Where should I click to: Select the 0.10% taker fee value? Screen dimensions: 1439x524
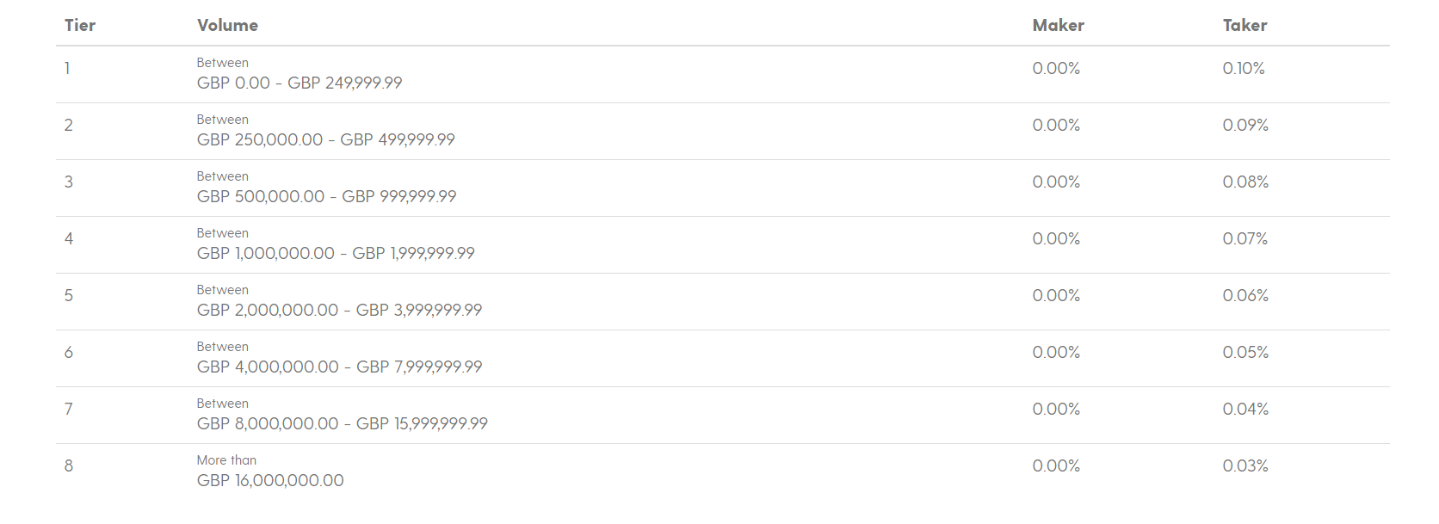click(1244, 68)
